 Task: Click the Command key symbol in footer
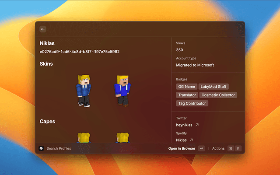coord(231,148)
